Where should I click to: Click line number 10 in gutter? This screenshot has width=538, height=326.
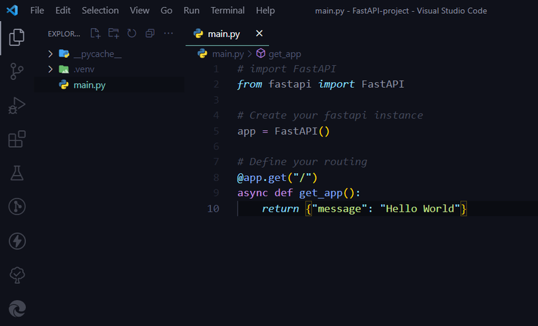coord(213,208)
